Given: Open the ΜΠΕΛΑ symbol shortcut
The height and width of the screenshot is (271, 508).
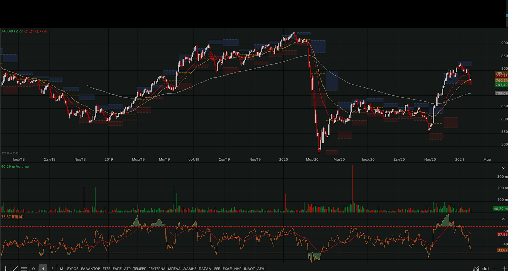Looking at the screenshot, I should point(174,268).
